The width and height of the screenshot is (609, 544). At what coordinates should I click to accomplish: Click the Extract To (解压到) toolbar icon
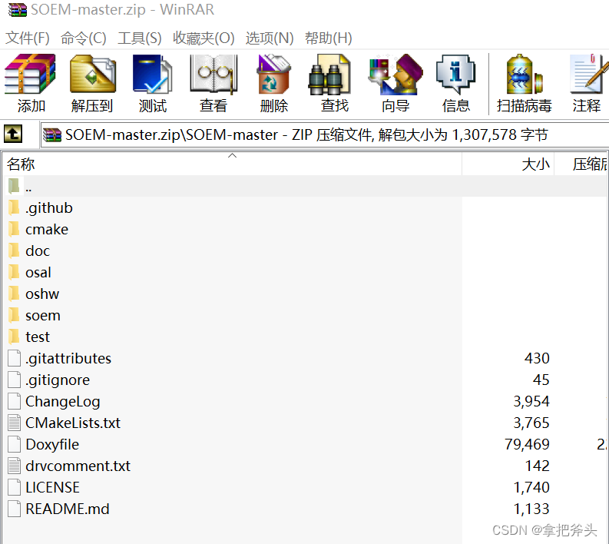tap(92, 74)
